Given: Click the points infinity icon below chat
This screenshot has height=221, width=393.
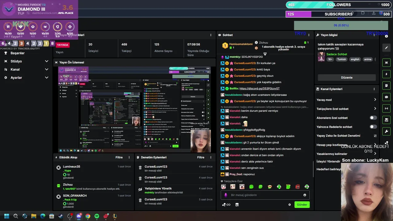Looking at the screenshot, I should pos(226,205).
